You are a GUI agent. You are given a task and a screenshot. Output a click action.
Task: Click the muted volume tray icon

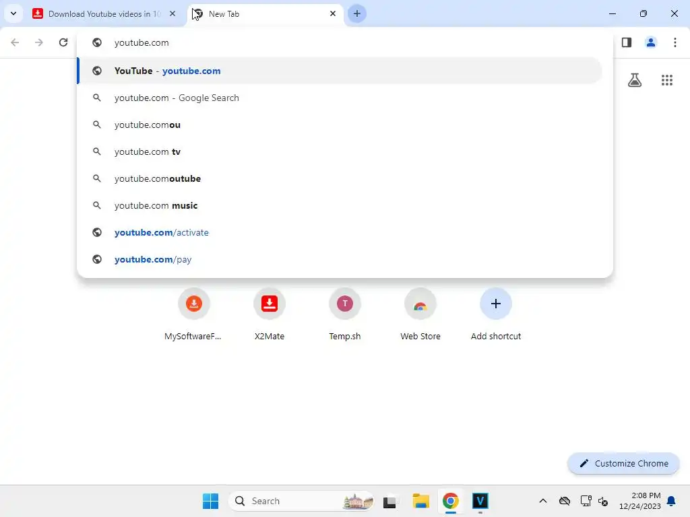click(603, 501)
